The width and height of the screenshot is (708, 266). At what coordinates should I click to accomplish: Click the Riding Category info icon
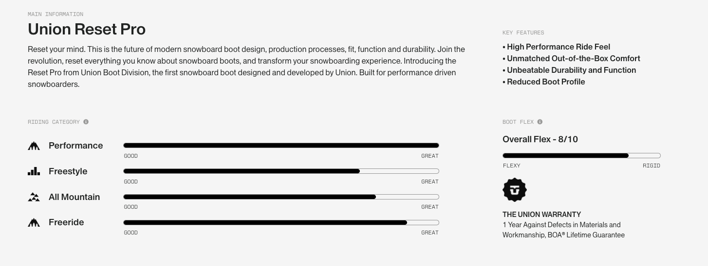click(86, 122)
